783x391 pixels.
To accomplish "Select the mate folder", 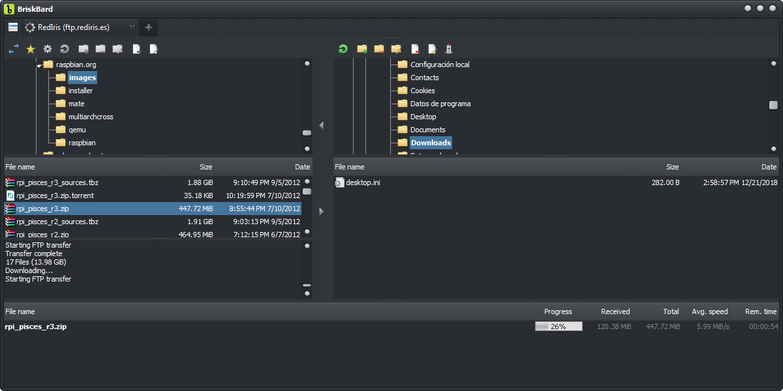I will (76, 104).
